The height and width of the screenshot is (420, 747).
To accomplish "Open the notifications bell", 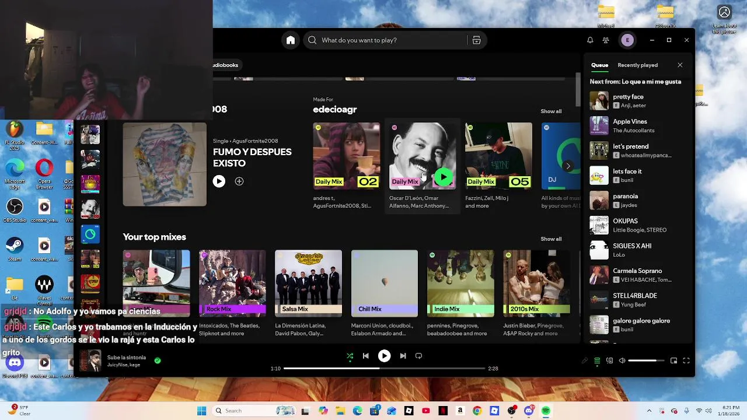I will click(x=590, y=40).
